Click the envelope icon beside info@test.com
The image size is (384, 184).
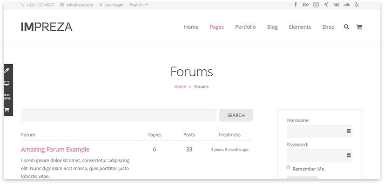(x=62, y=5)
